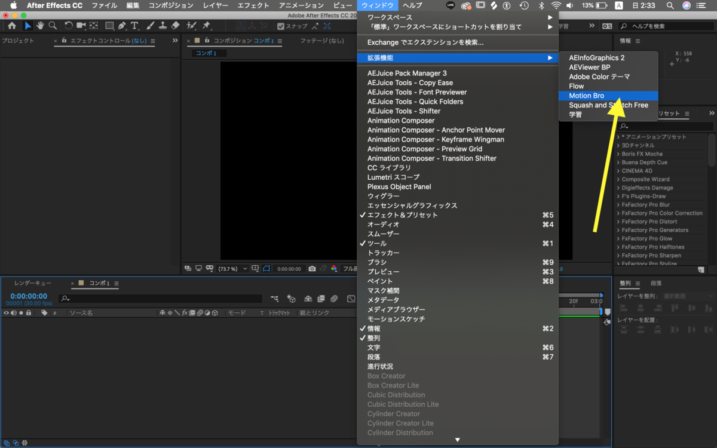Toggle the スナップ snap checkbox
Viewport: 717px width, 448px height.
click(281, 26)
